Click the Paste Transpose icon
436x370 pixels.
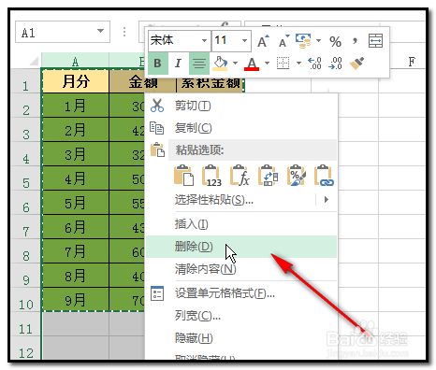point(268,176)
